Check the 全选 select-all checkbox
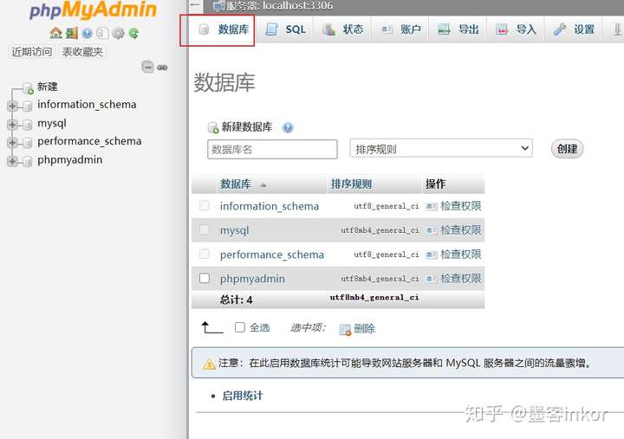This screenshot has width=624, height=439. (x=239, y=327)
